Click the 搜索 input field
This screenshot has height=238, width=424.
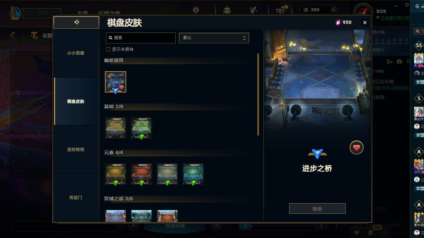(x=141, y=38)
